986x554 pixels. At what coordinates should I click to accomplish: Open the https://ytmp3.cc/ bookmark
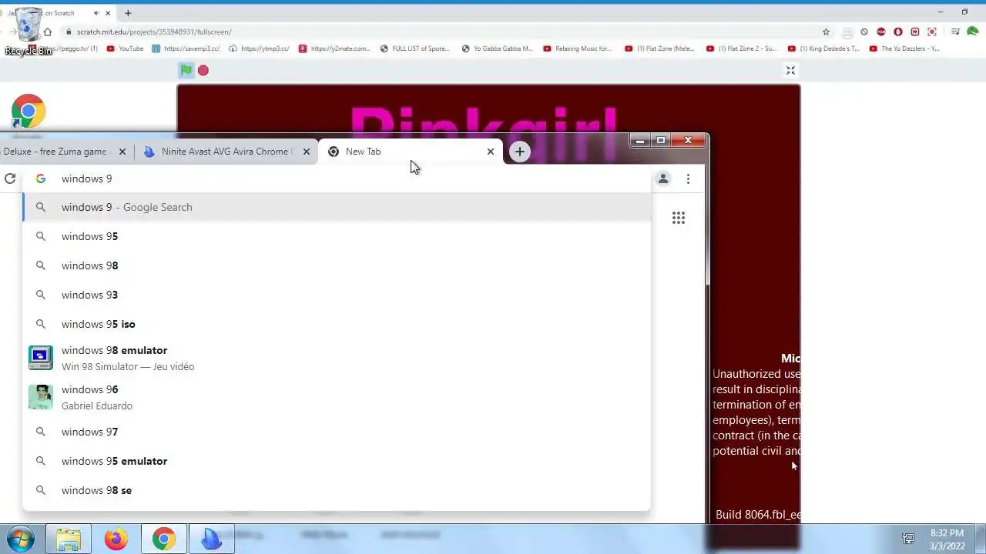259,48
